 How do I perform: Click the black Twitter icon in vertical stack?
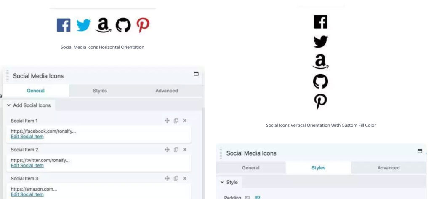click(x=320, y=42)
